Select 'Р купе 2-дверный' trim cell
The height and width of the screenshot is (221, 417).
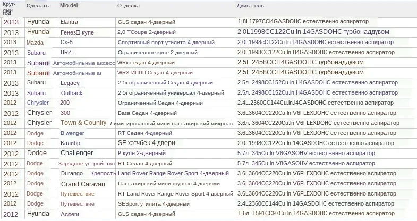(x=142, y=153)
